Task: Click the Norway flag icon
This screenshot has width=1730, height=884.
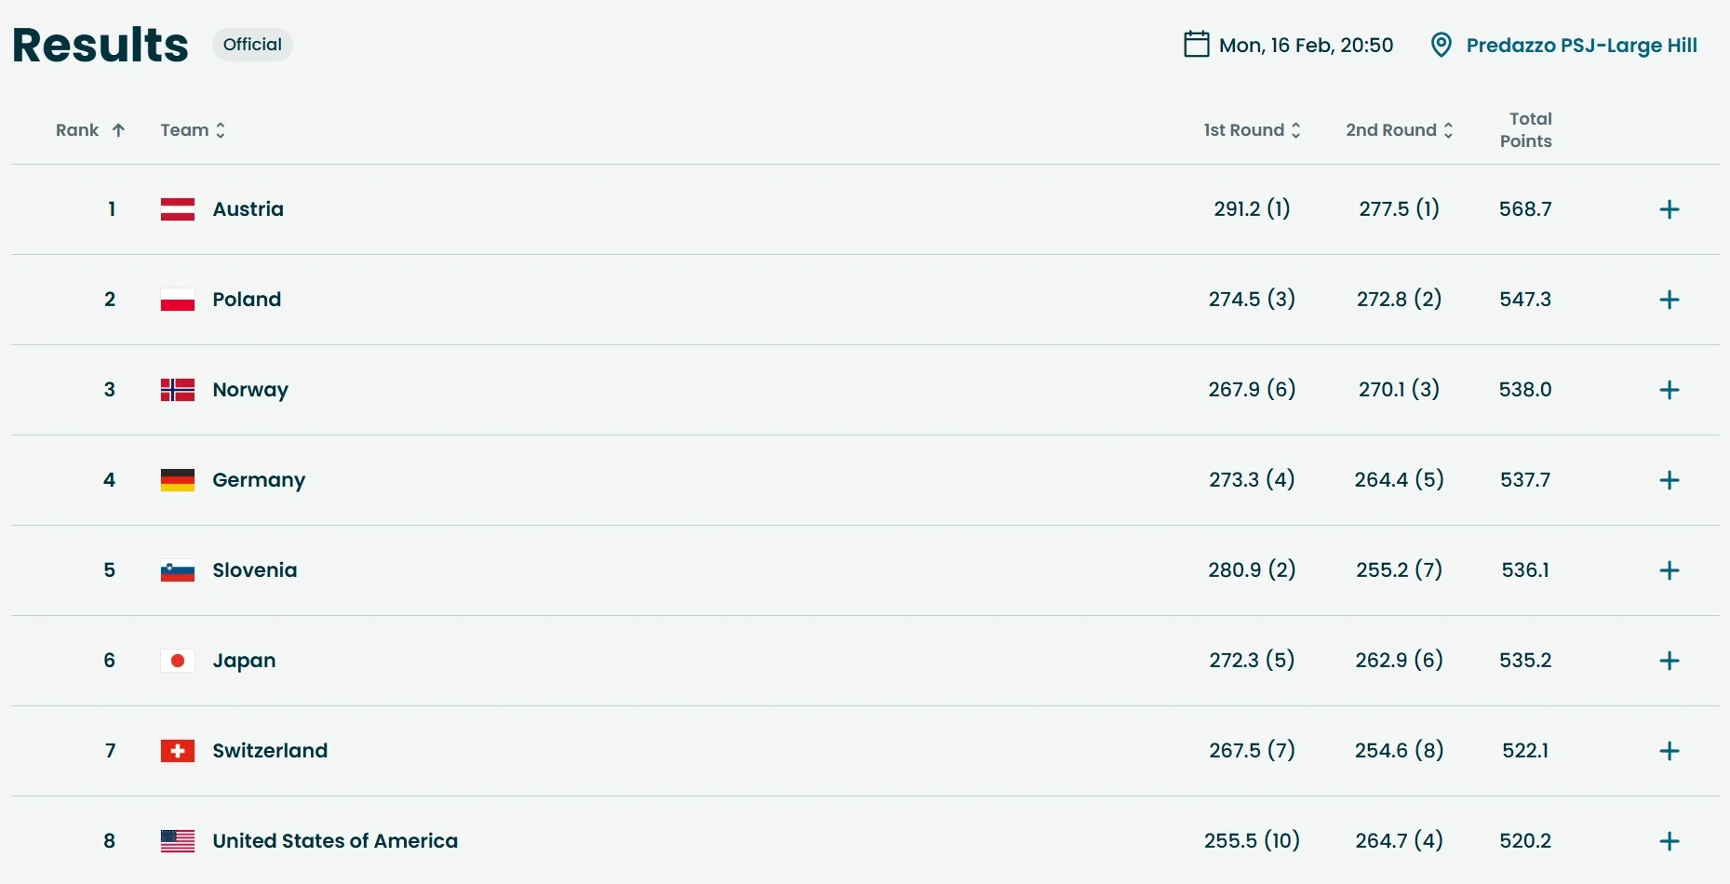Action: [x=178, y=390]
